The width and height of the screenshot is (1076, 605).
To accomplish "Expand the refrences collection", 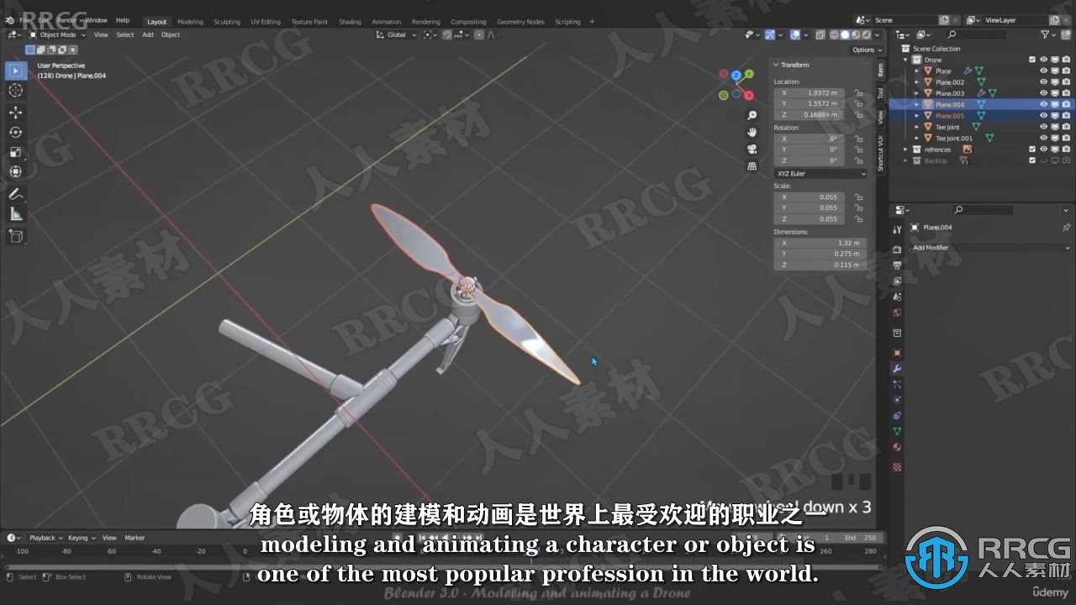I will 906,150.
